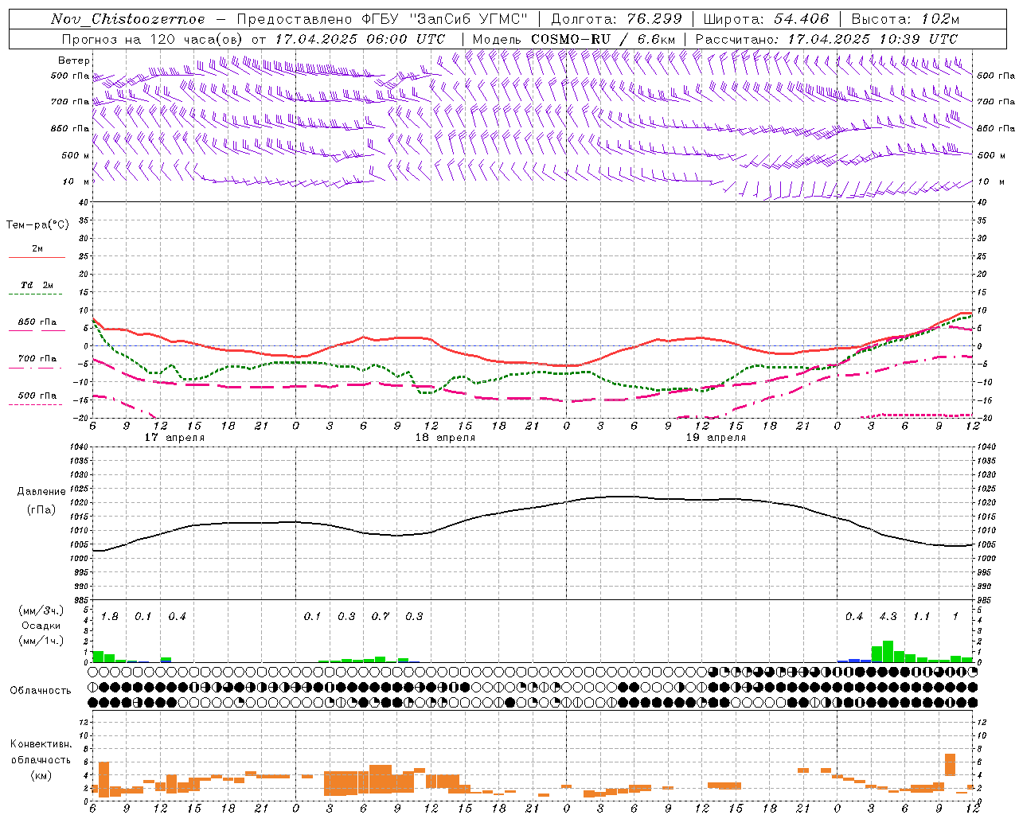The width and height of the screenshot is (1019, 815).
Task: Click the '700 гПа' temperature legend entry
Action: (37, 359)
